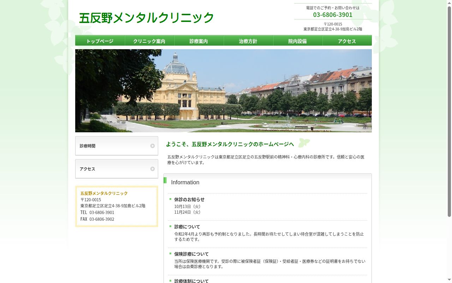
Task: Click the arrow icon on 診療時間 button
Action: pos(153,146)
